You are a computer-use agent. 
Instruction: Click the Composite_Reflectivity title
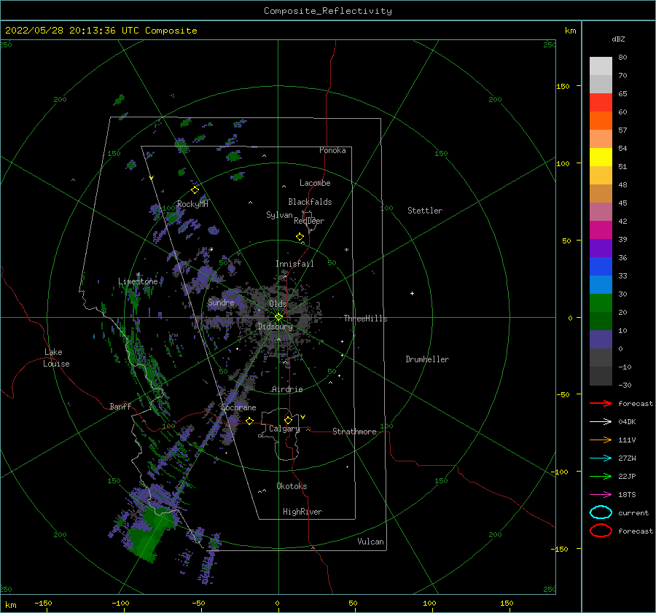pos(328,11)
